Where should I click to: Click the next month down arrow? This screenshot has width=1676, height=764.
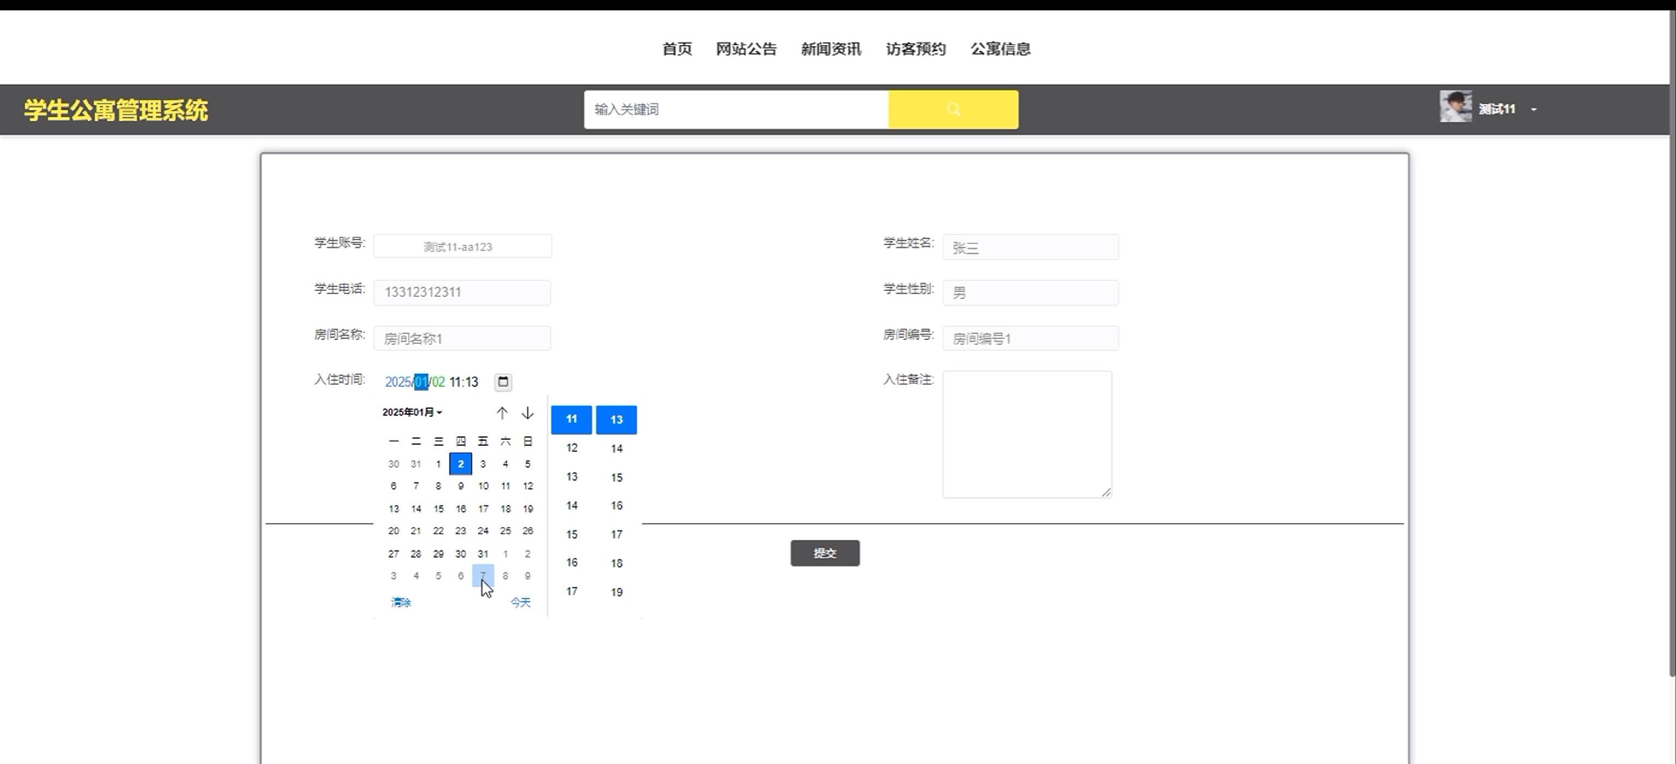pyautogui.click(x=528, y=413)
